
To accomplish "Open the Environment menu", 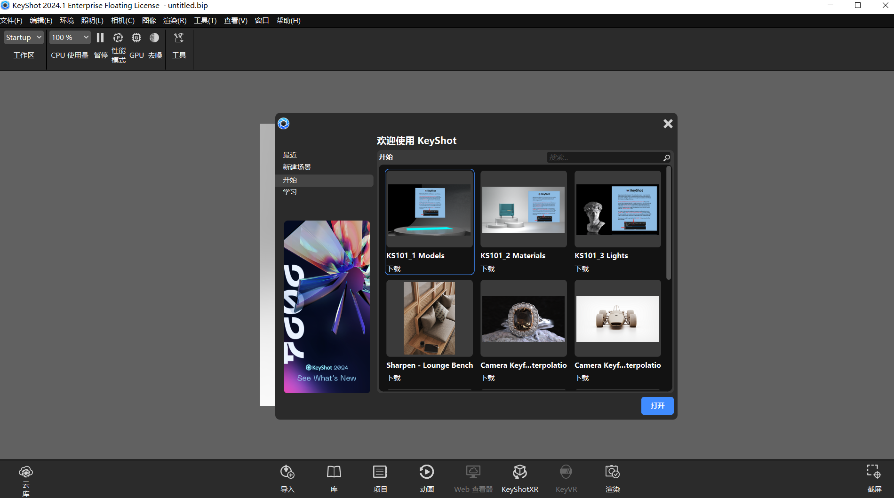I will (67, 21).
